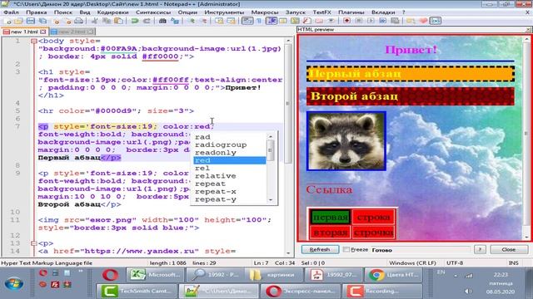The width and height of the screenshot is (533, 299).
Task: Click the red heart toolbar icon
Action: tap(423, 21)
